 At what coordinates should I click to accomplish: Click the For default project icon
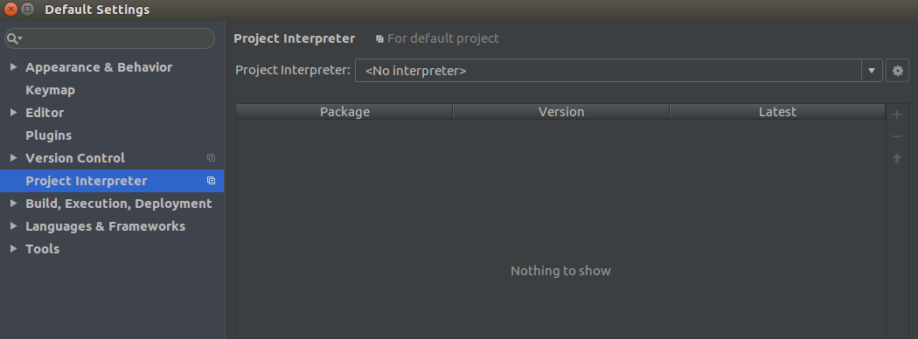tap(379, 38)
